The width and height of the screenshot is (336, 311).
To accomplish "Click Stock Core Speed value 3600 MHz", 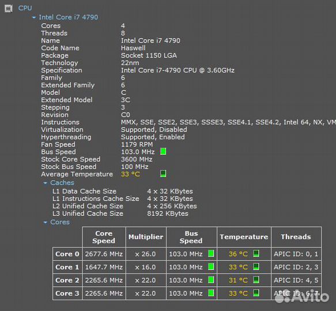I will click(137, 160).
